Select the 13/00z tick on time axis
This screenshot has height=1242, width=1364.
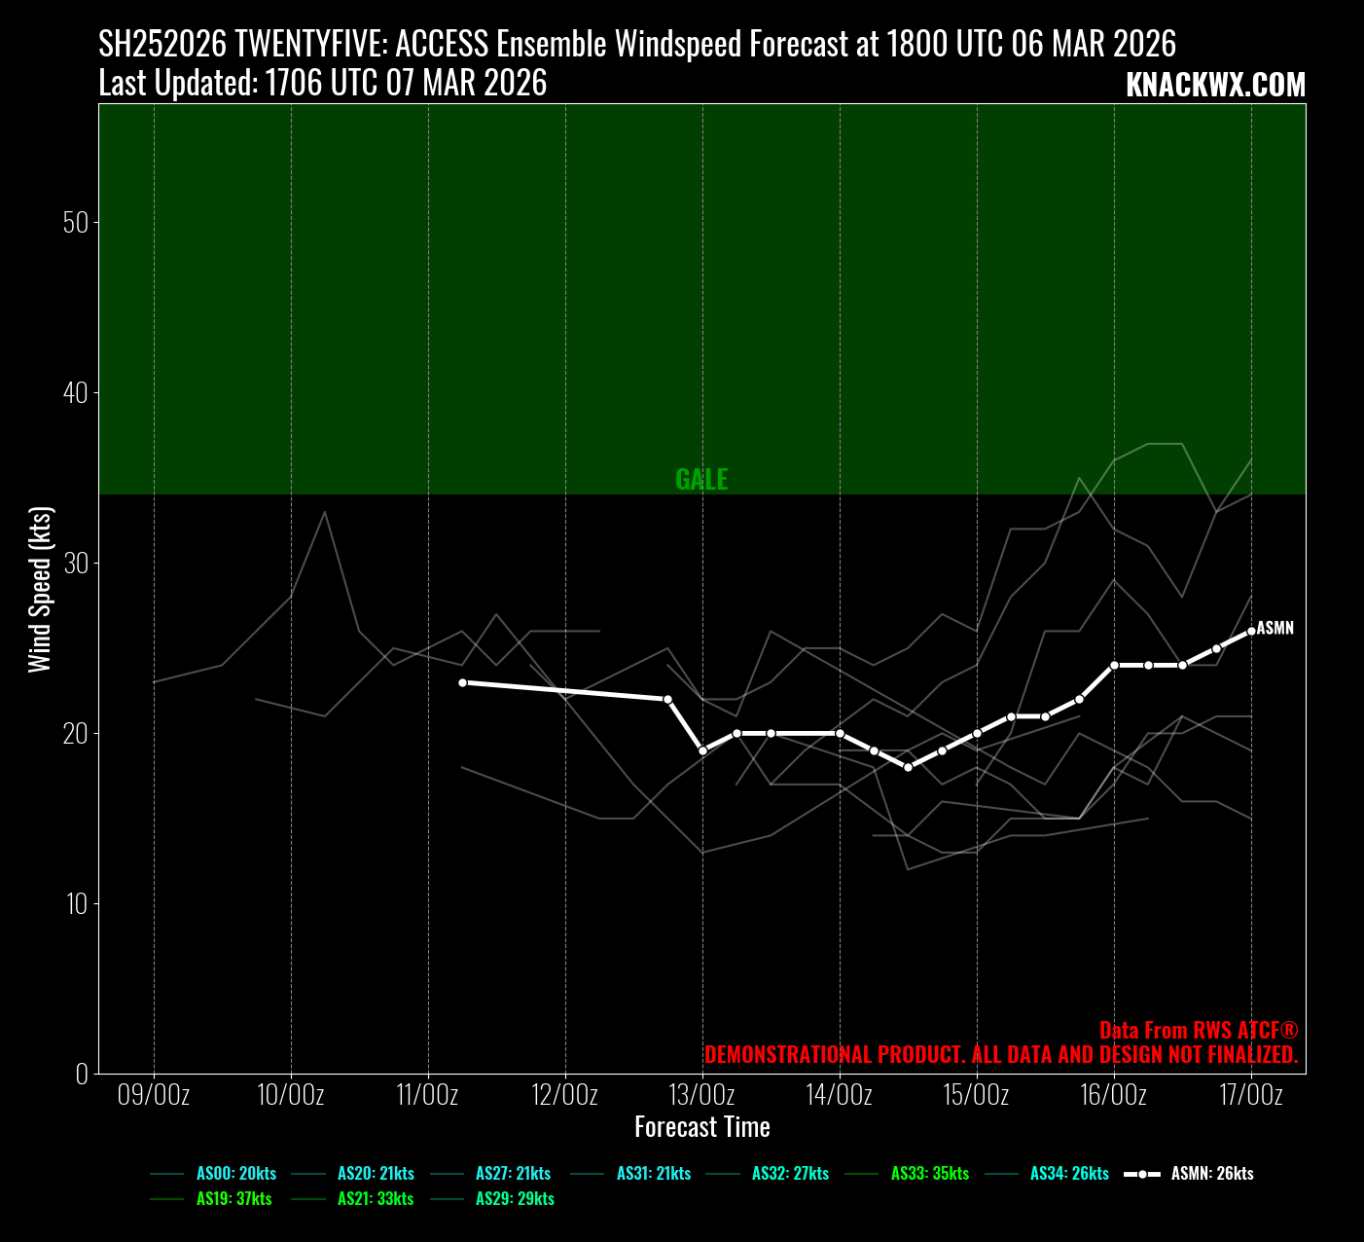pos(701,1095)
